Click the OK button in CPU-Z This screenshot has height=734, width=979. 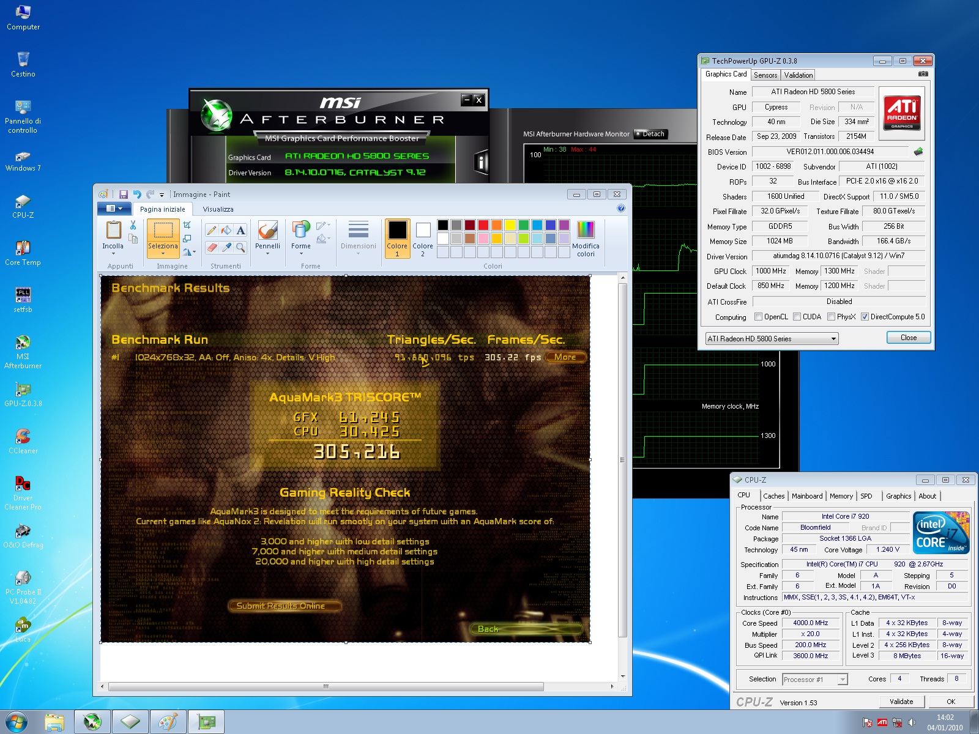tap(951, 702)
